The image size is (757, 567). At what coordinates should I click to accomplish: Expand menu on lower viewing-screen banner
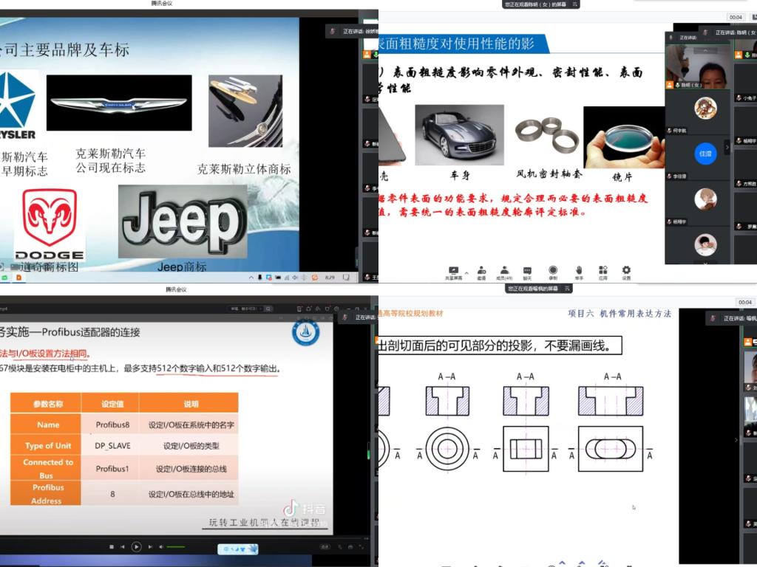point(567,289)
